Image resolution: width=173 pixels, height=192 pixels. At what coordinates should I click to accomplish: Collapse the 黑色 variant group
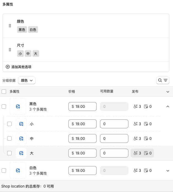(168, 106)
